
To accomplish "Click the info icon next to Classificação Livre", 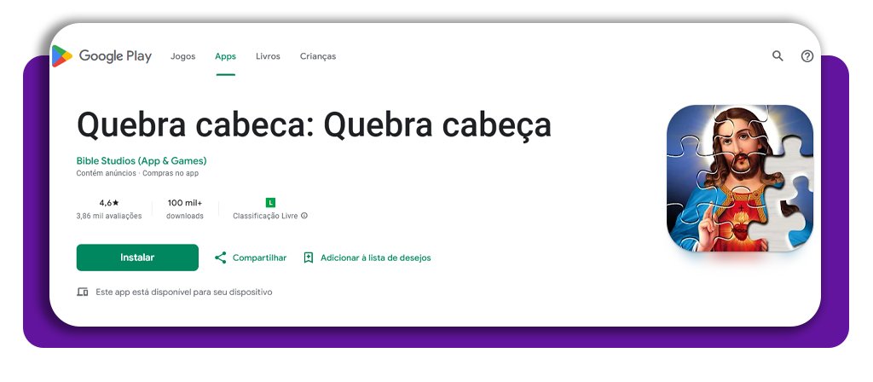I will pyautogui.click(x=304, y=216).
